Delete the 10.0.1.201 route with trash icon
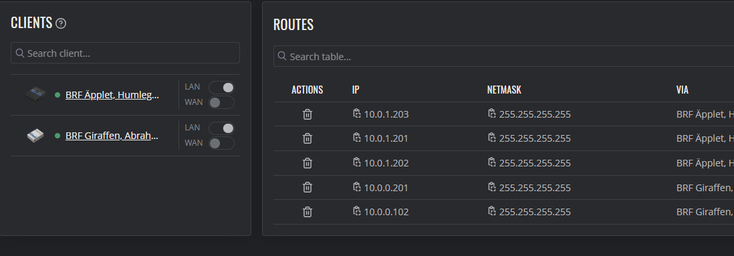Screen dimensions: 734x256 point(307,138)
